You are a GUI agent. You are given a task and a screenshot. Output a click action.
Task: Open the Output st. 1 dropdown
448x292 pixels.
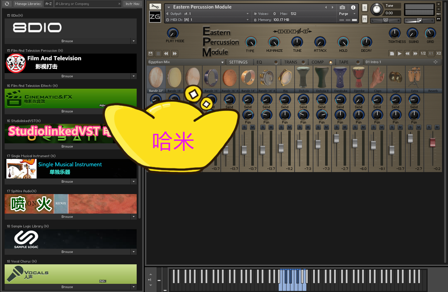207,13
